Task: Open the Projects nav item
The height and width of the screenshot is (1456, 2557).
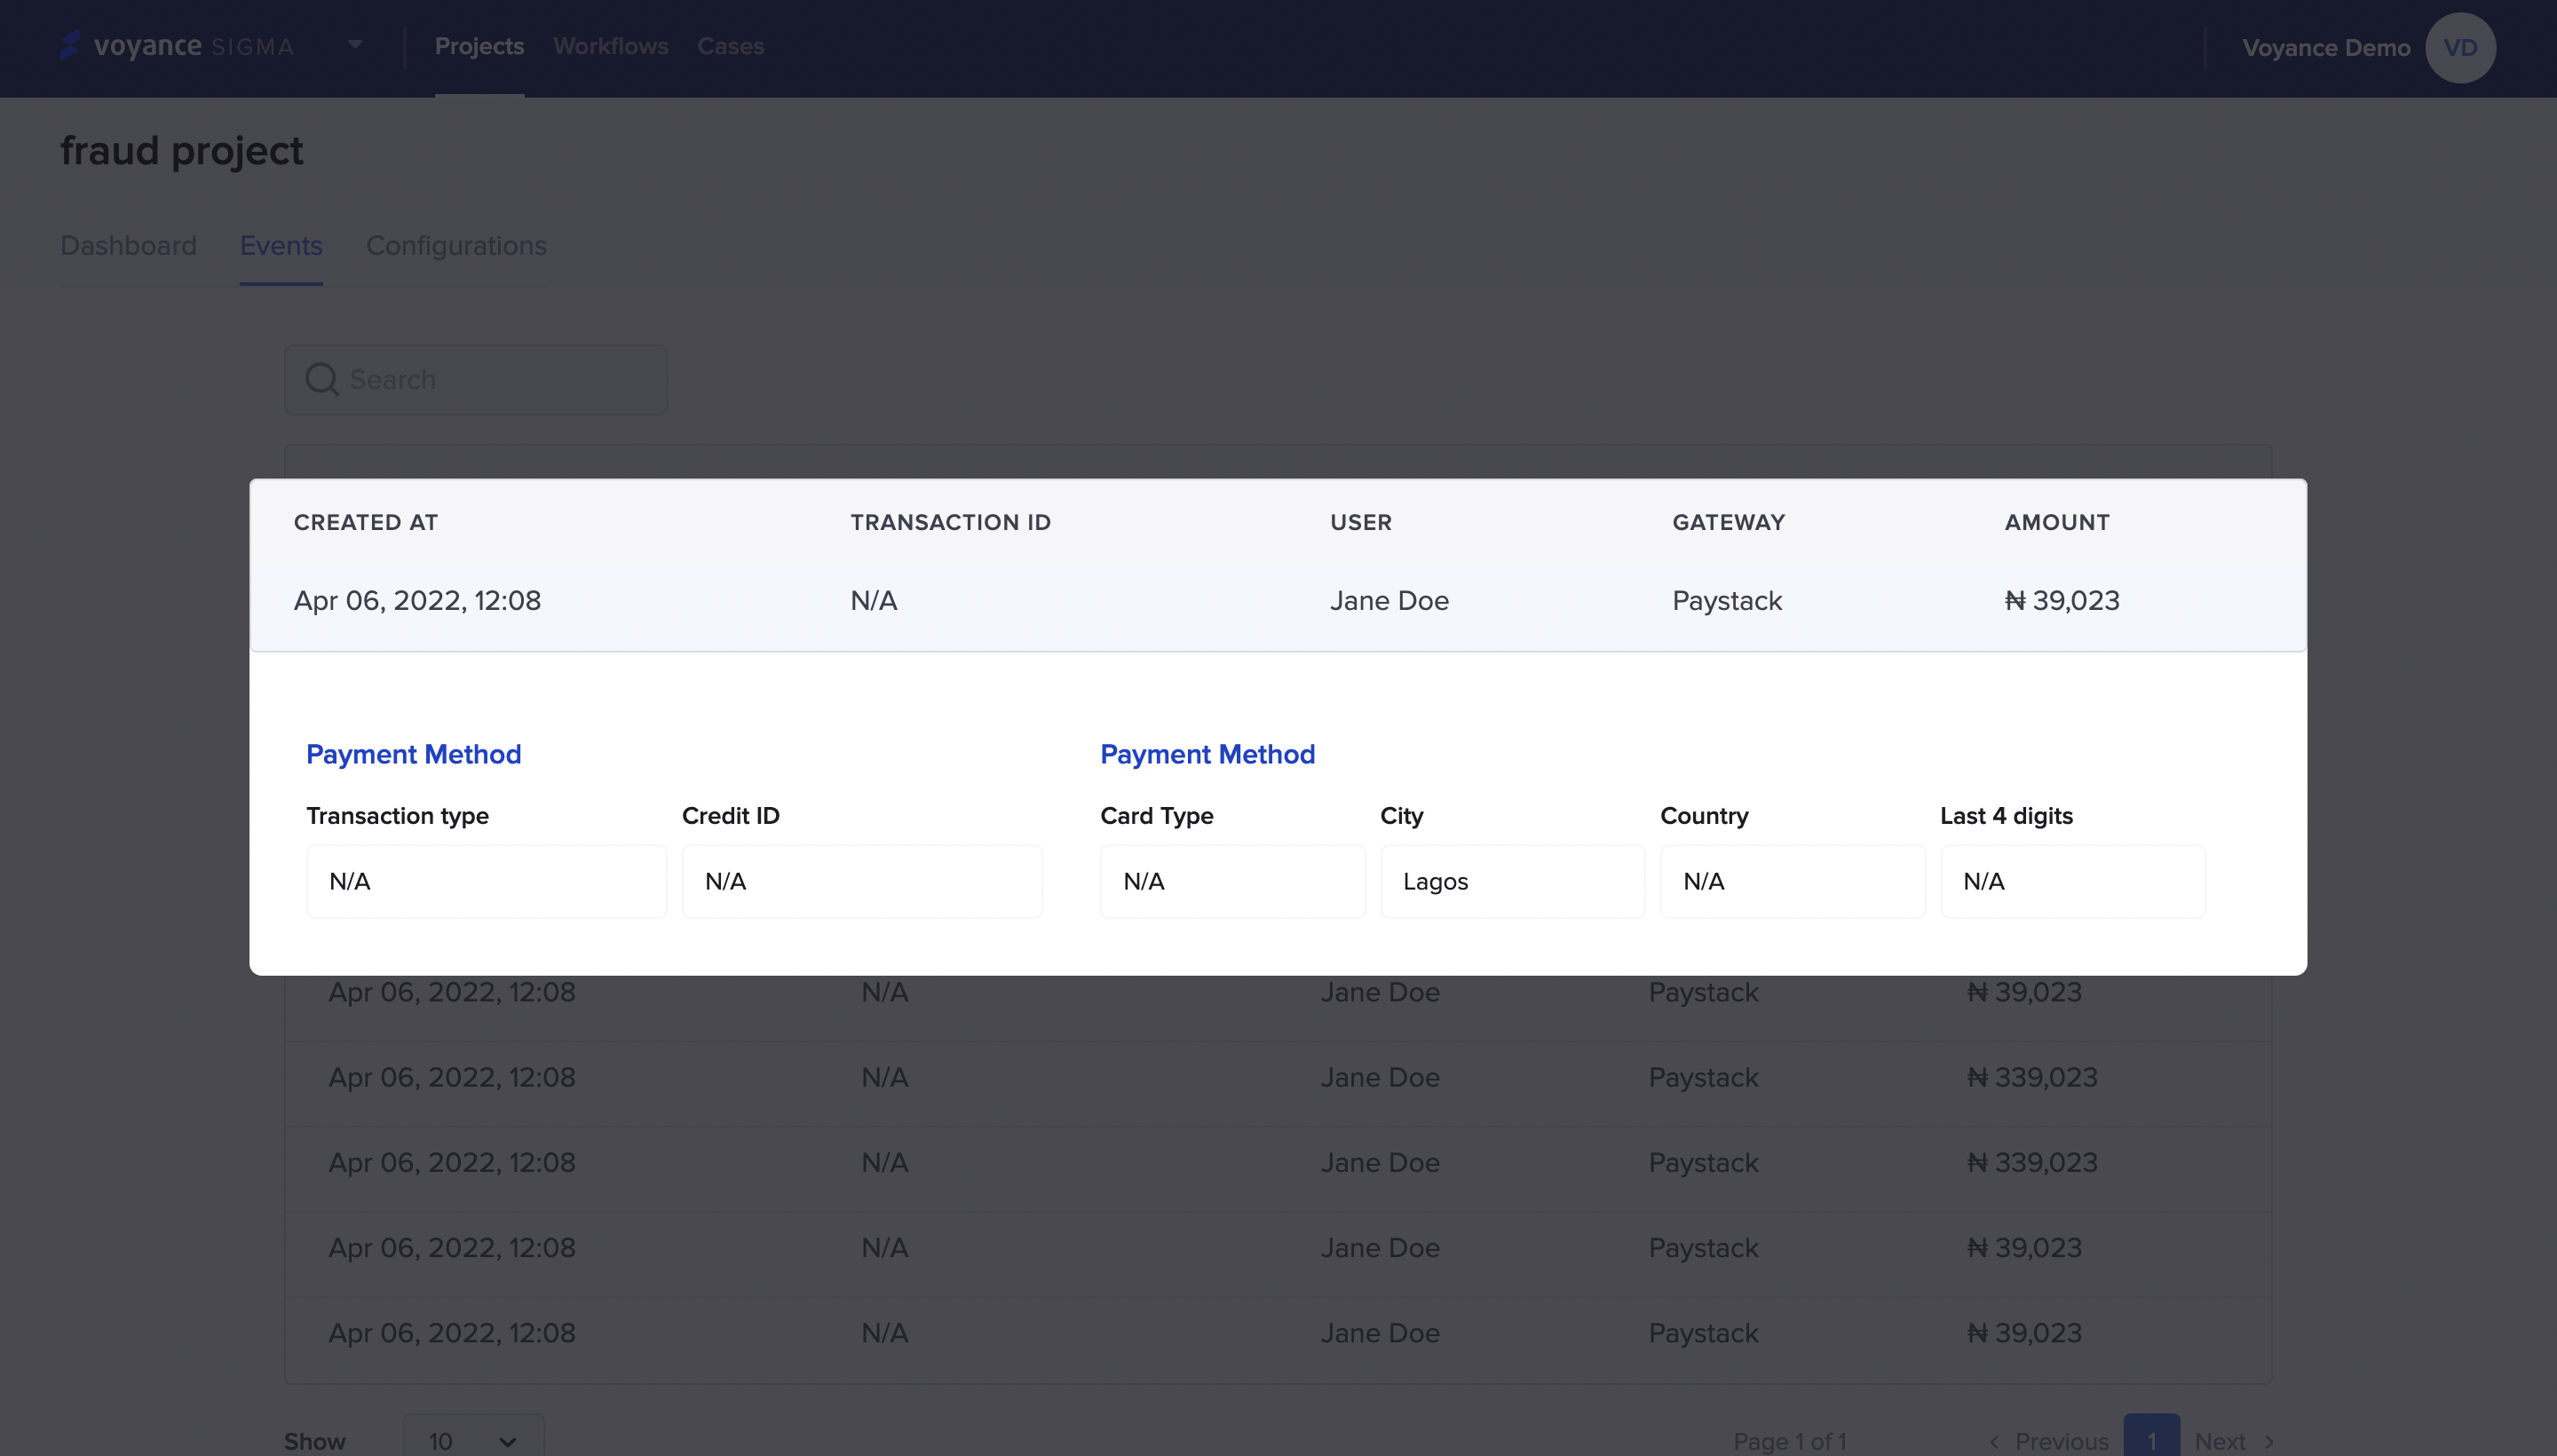Action: click(479, 46)
